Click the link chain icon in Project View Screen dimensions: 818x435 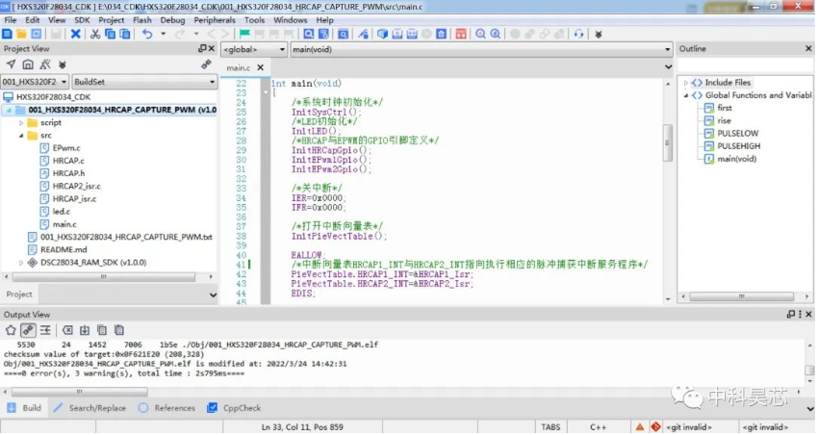[206, 64]
